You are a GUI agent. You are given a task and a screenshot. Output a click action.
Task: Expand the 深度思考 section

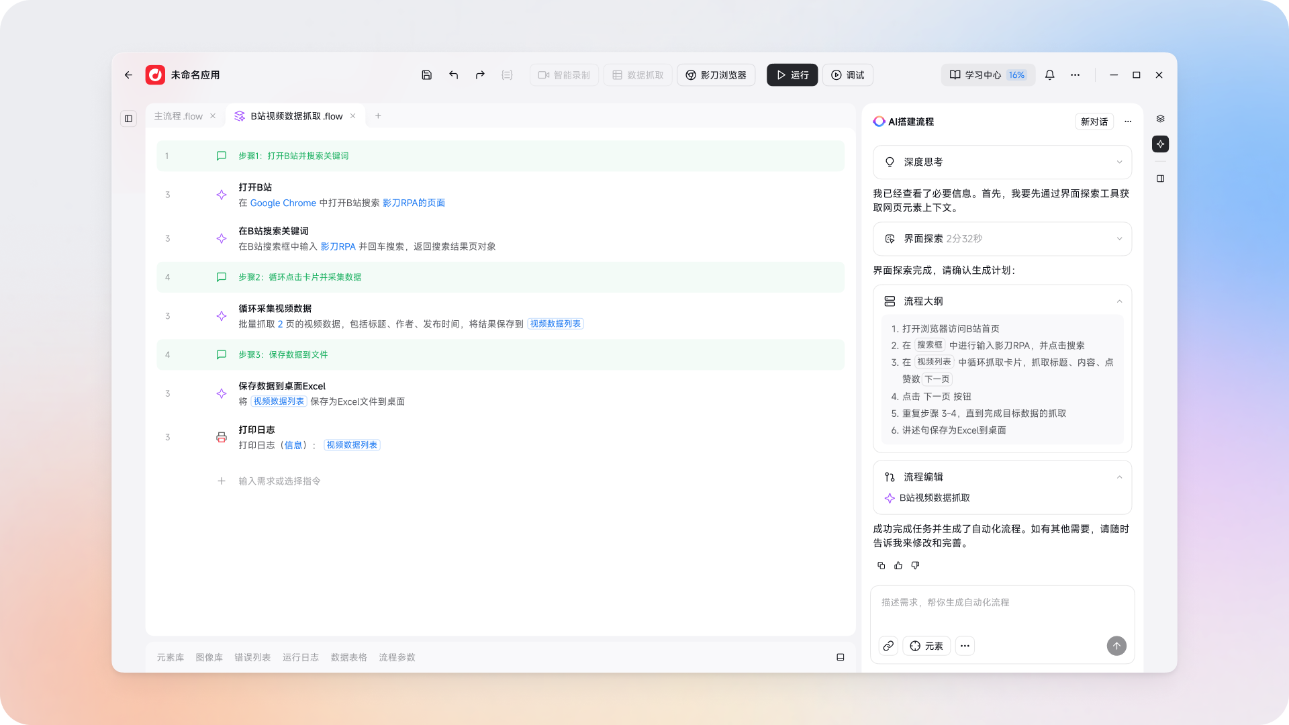[x=1119, y=162]
